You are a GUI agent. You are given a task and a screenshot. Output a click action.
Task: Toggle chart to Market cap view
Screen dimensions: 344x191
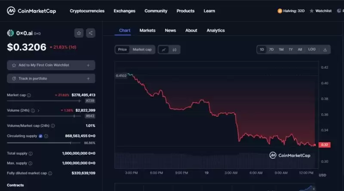[x=142, y=50]
